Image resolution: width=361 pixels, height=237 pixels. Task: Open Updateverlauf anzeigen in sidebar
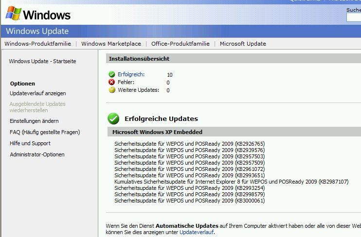38,93
